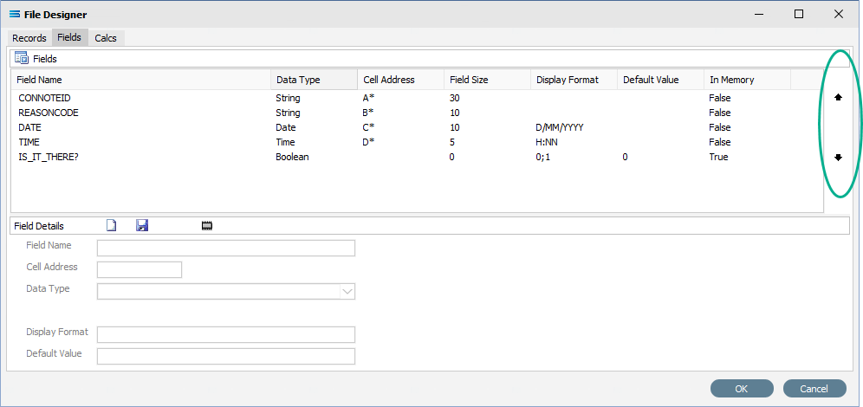Screen dimensions: 863x407
Task: Select the REASONCODE field row
Action: pyautogui.click(x=417, y=113)
